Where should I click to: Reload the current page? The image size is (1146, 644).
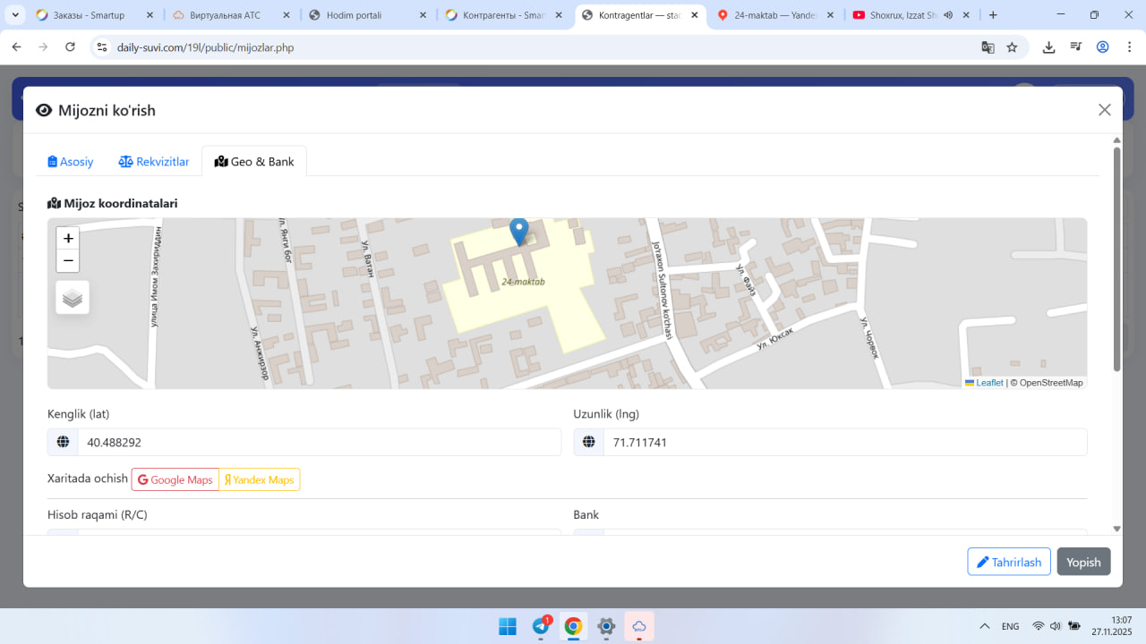point(71,47)
